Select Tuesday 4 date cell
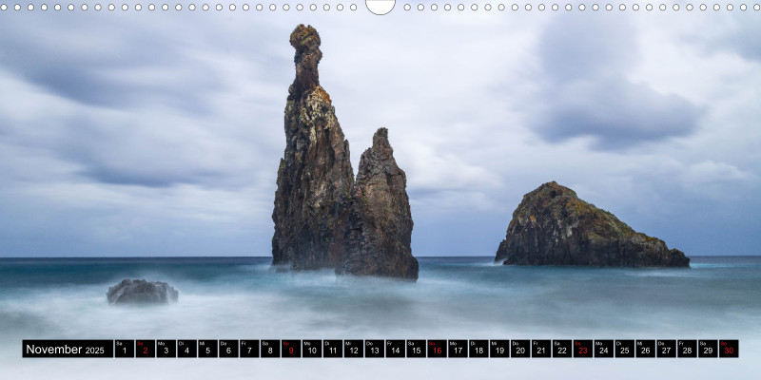Image resolution: width=761 pixels, height=380 pixels. pos(186,349)
